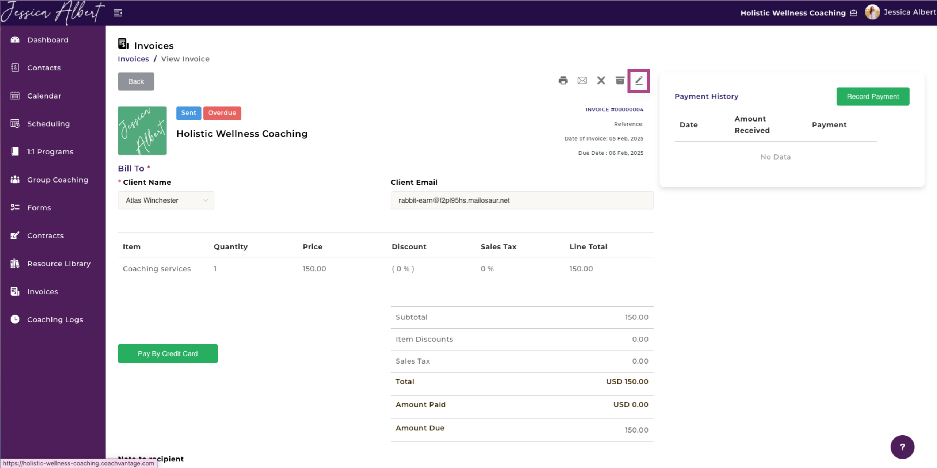Click the Date of Invoice: 05 Feb, 2025 text
This screenshot has height=468, width=937.
pyautogui.click(x=604, y=138)
